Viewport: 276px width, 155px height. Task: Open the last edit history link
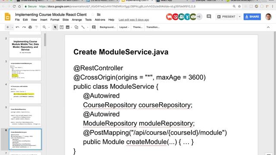[134, 20]
